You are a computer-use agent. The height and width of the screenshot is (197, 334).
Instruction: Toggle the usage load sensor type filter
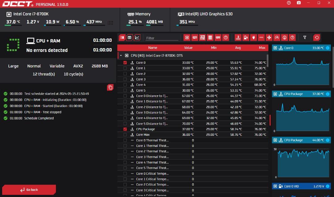[x=285, y=38]
